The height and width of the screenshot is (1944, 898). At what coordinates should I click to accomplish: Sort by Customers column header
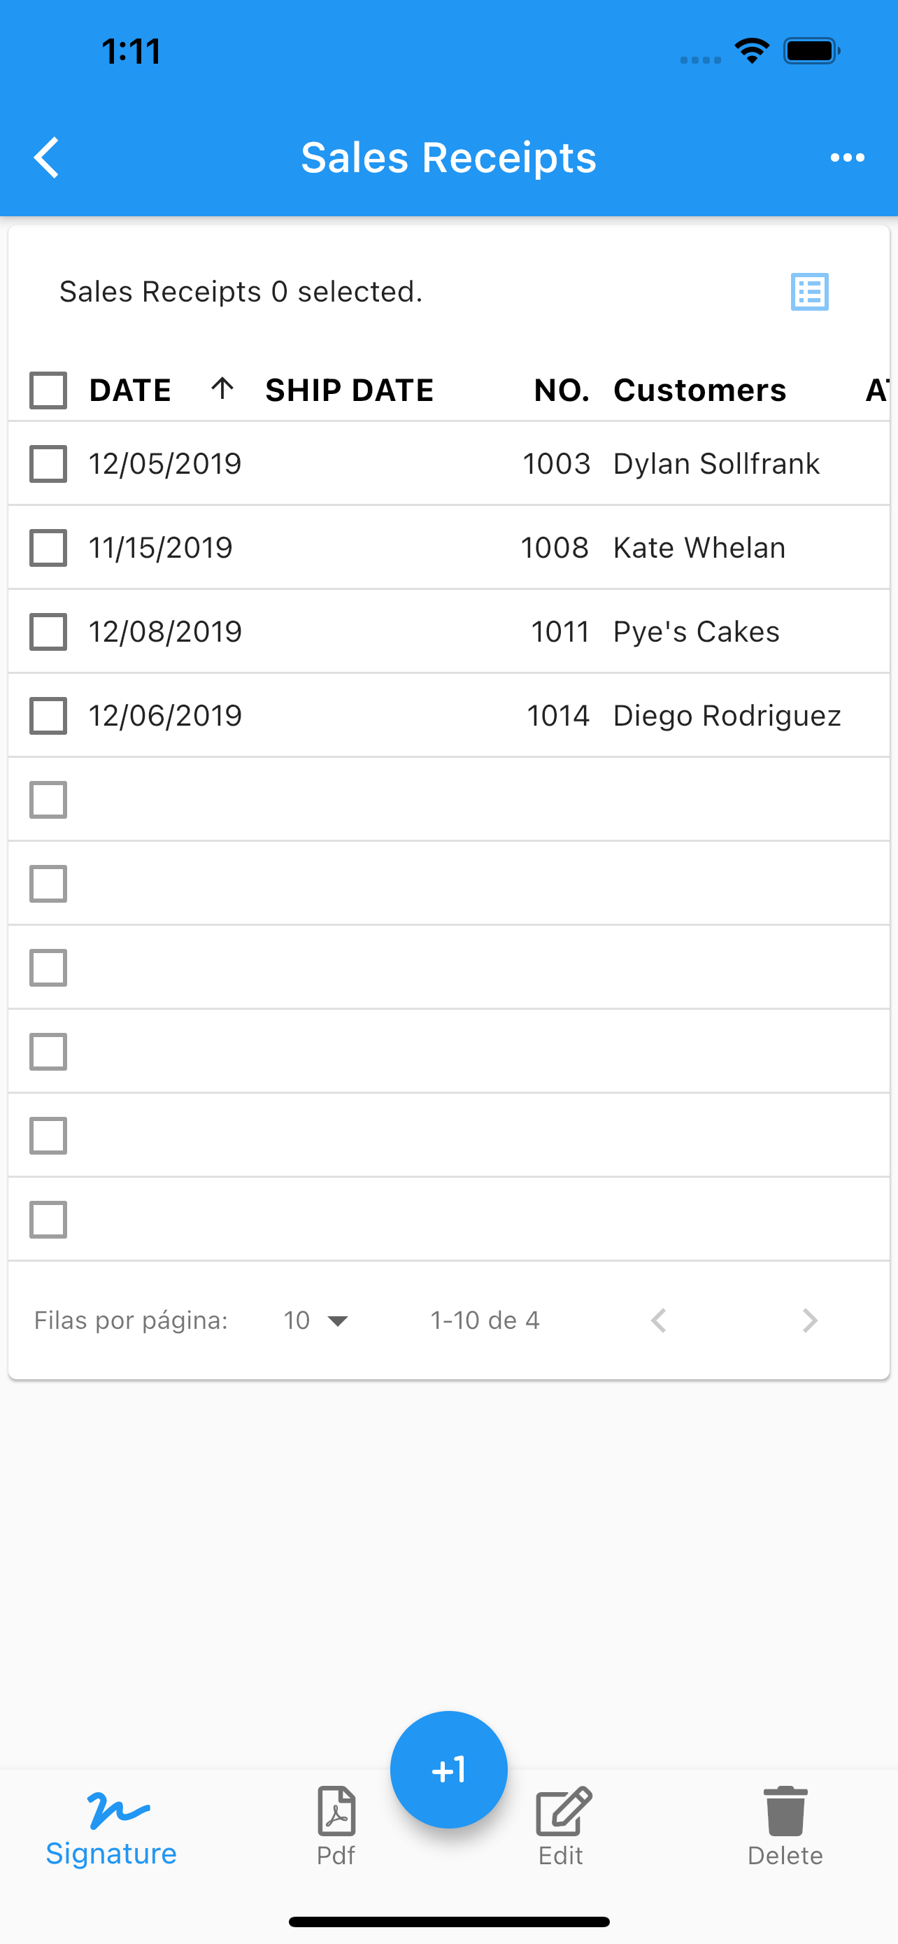click(699, 390)
